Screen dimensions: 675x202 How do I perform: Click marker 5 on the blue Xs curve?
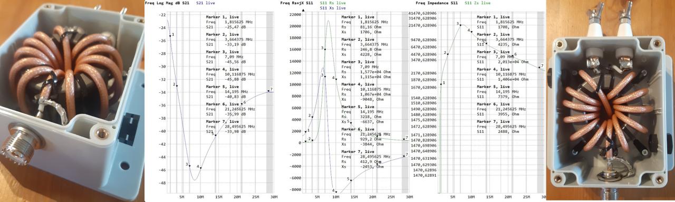pos(350,180)
